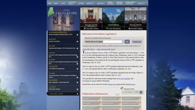Open Lists of Requests 2nd Regular Session arrow

77,77
